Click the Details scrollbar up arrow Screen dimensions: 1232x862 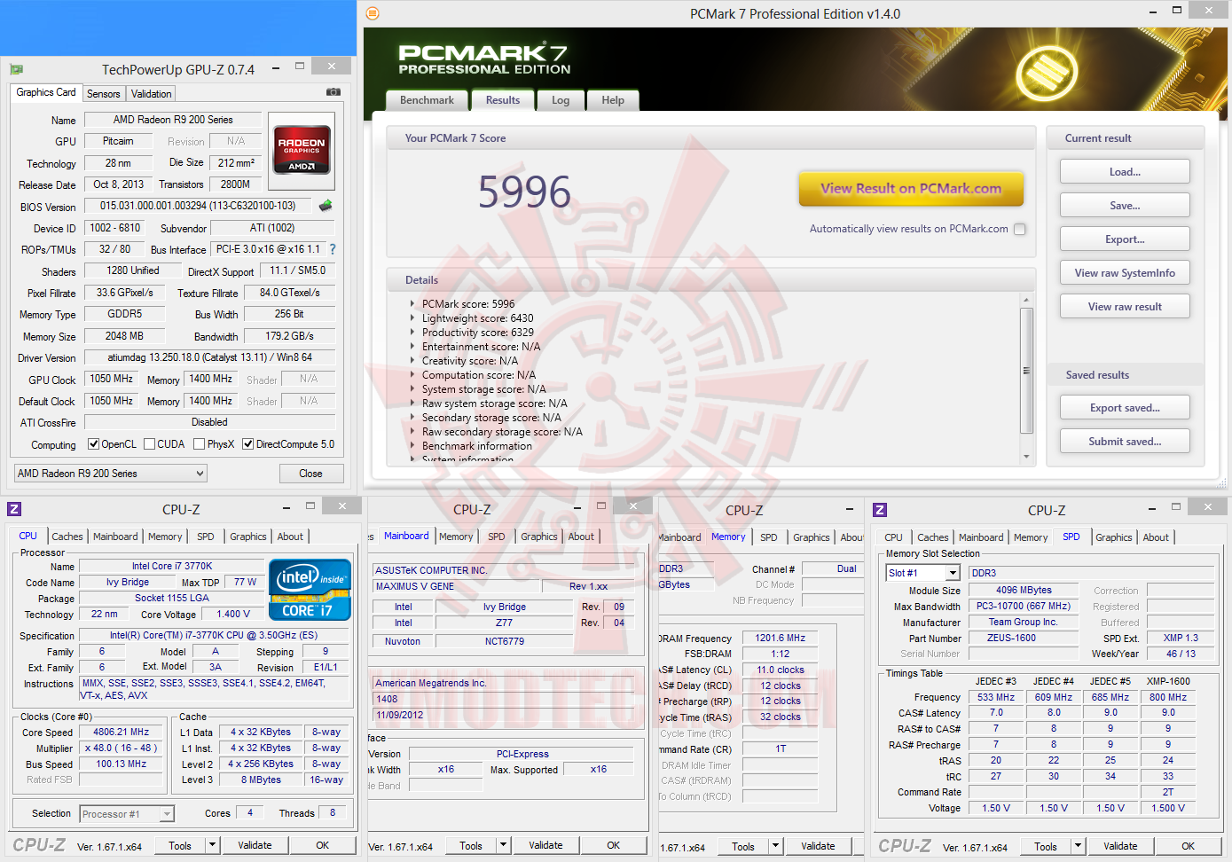tap(1026, 299)
